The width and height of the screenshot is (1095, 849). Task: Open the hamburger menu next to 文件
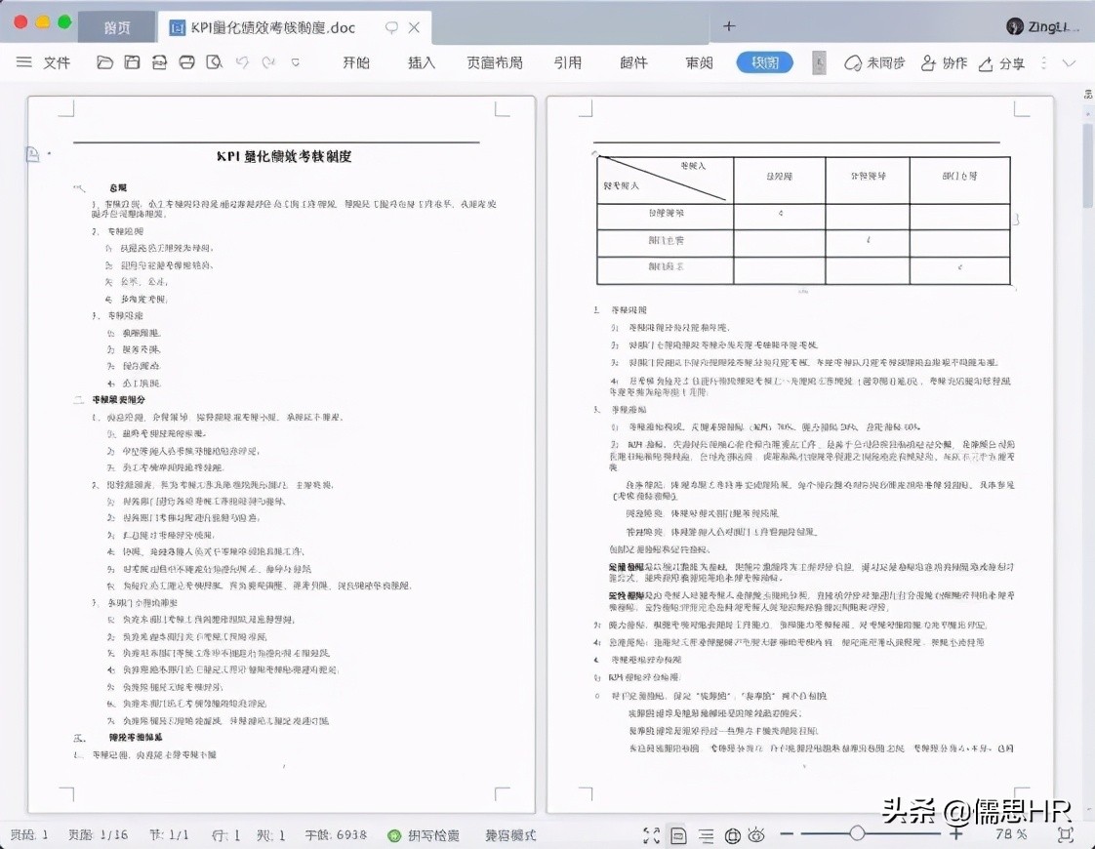pyautogui.click(x=25, y=61)
